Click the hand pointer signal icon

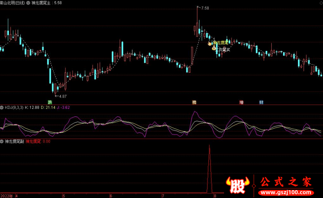point(210,43)
